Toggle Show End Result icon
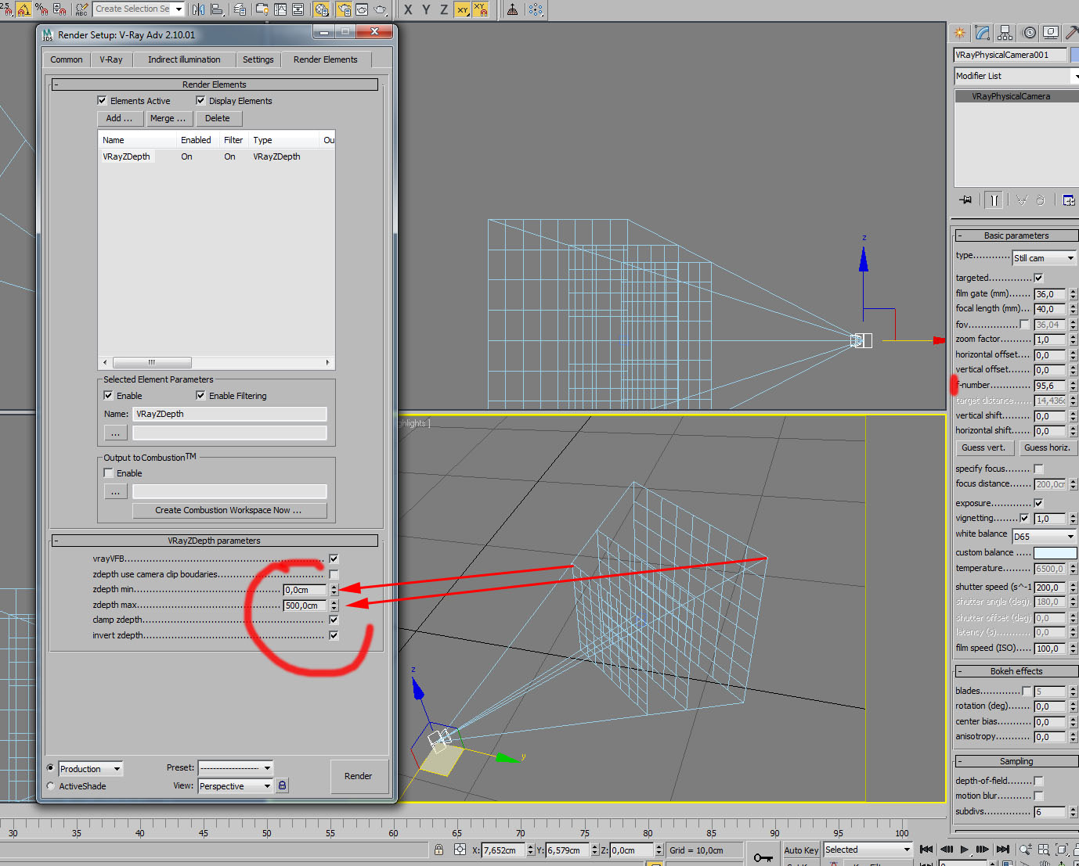1079x866 pixels. tap(994, 200)
